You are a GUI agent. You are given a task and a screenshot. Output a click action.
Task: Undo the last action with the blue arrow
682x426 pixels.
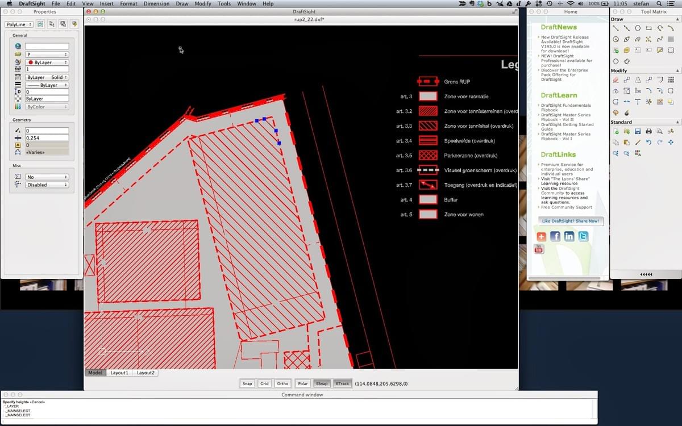click(648, 142)
